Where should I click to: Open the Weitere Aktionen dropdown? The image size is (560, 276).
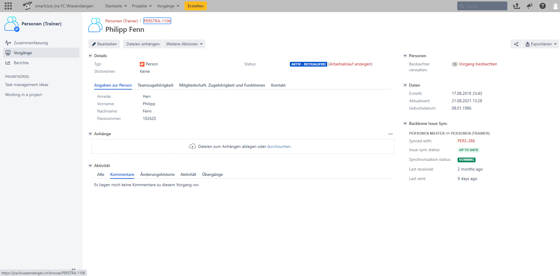click(x=184, y=44)
